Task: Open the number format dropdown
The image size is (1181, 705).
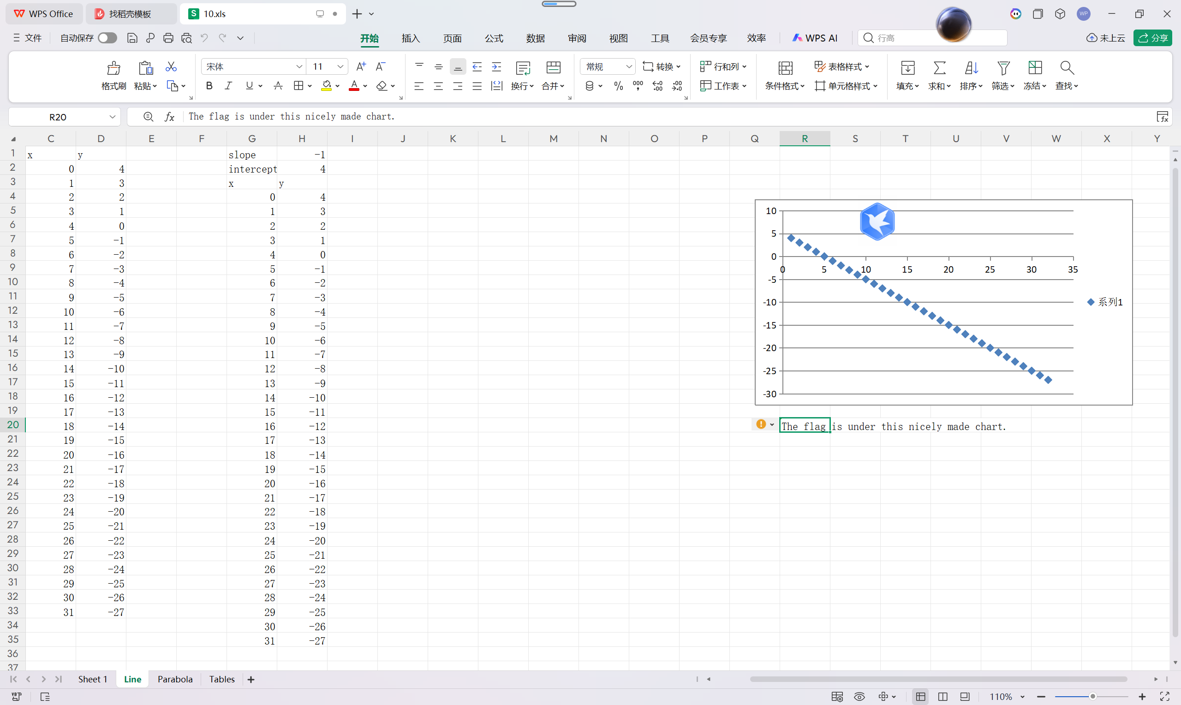Action: tap(629, 66)
